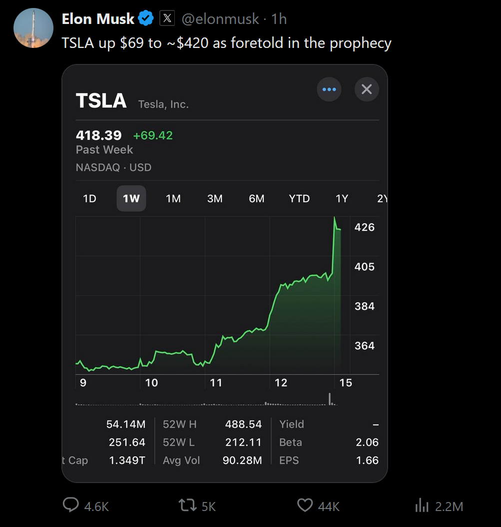The height and width of the screenshot is (527, 501).
Task: Switch chart to 3M range
Action: pos(215,199)
